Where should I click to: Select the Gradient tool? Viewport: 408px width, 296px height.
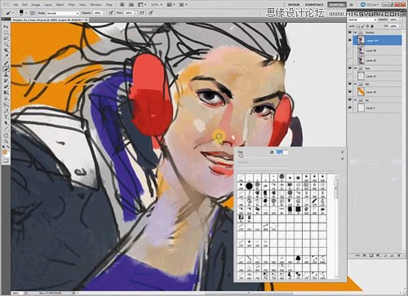[x=6, y=92]
